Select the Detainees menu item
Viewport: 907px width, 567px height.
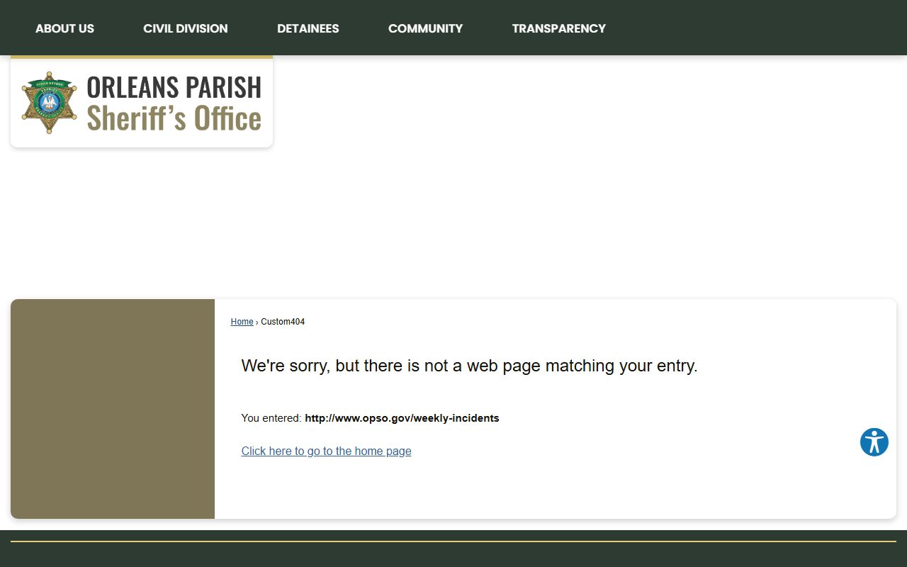[308, 28]
